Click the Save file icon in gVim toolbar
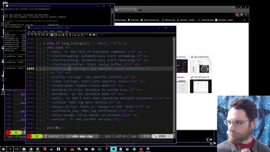The width and height of the screenshot is (270, 152). (x=32, y=35)
